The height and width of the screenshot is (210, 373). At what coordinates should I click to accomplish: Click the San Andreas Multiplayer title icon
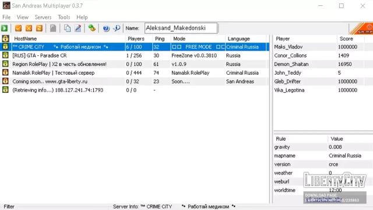point(6,5)
